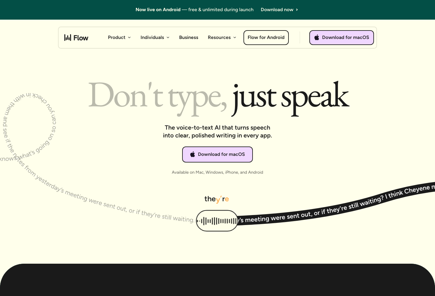Click the Apple logo inside the hero download button
Screen dimensions: 435x296
coord(193,154)
